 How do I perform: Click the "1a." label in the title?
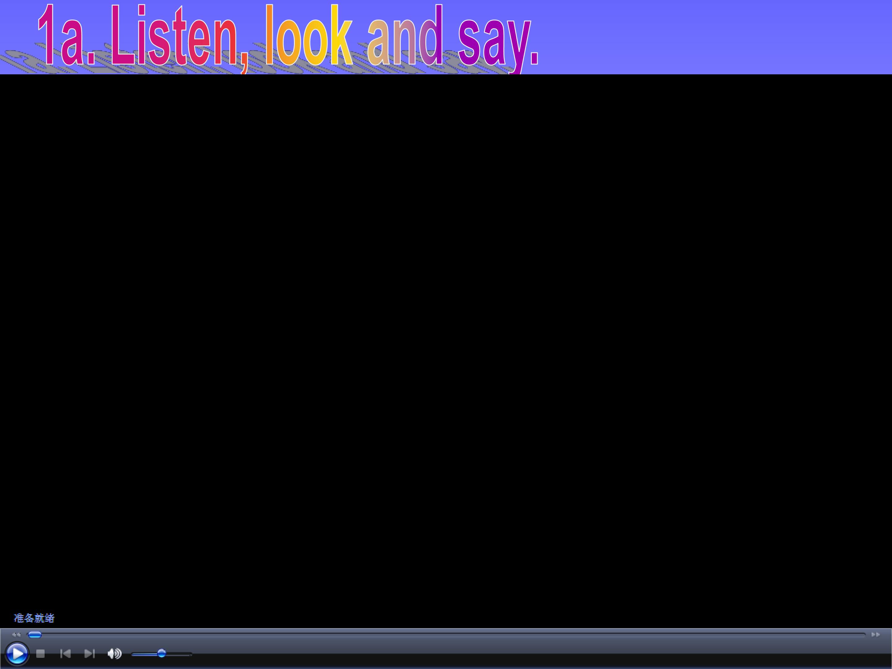[x=67, y=36]
